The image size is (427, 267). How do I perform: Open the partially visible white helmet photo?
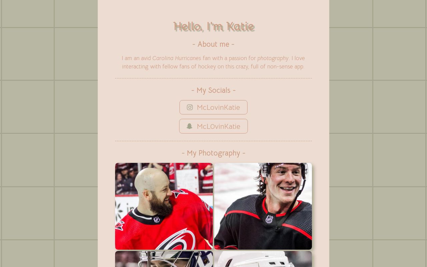pyautogui.click(x=263, y=259)
